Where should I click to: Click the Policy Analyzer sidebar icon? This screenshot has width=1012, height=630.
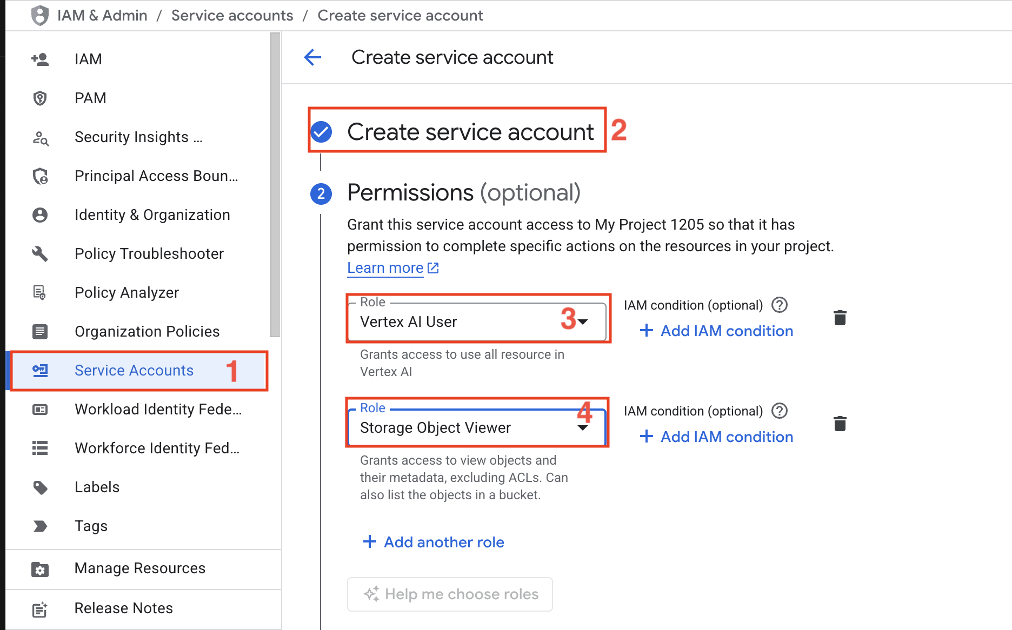point(40,292)
